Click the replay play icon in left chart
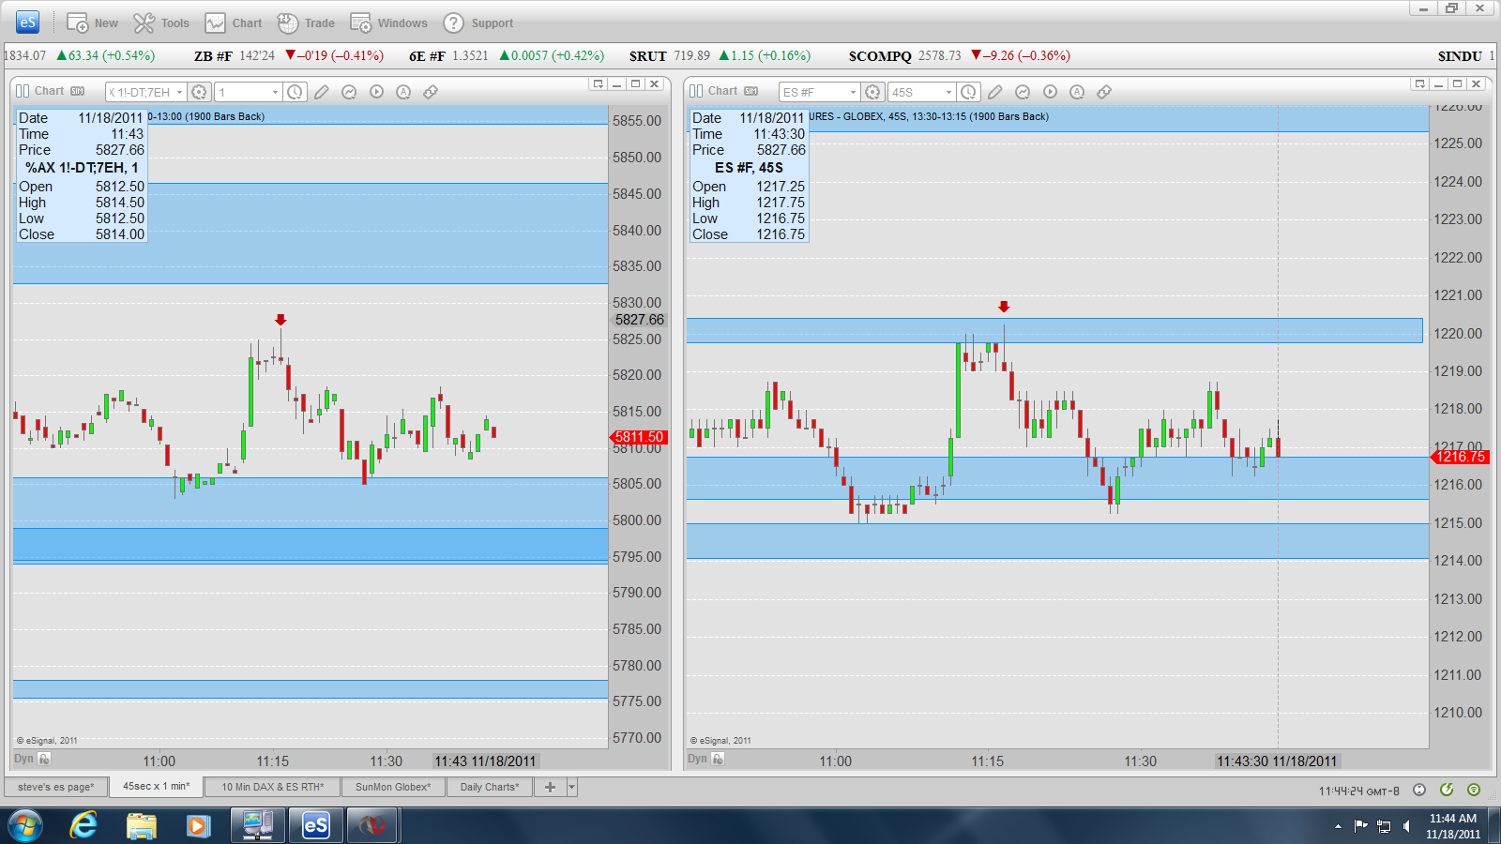 tap(376, 92)
